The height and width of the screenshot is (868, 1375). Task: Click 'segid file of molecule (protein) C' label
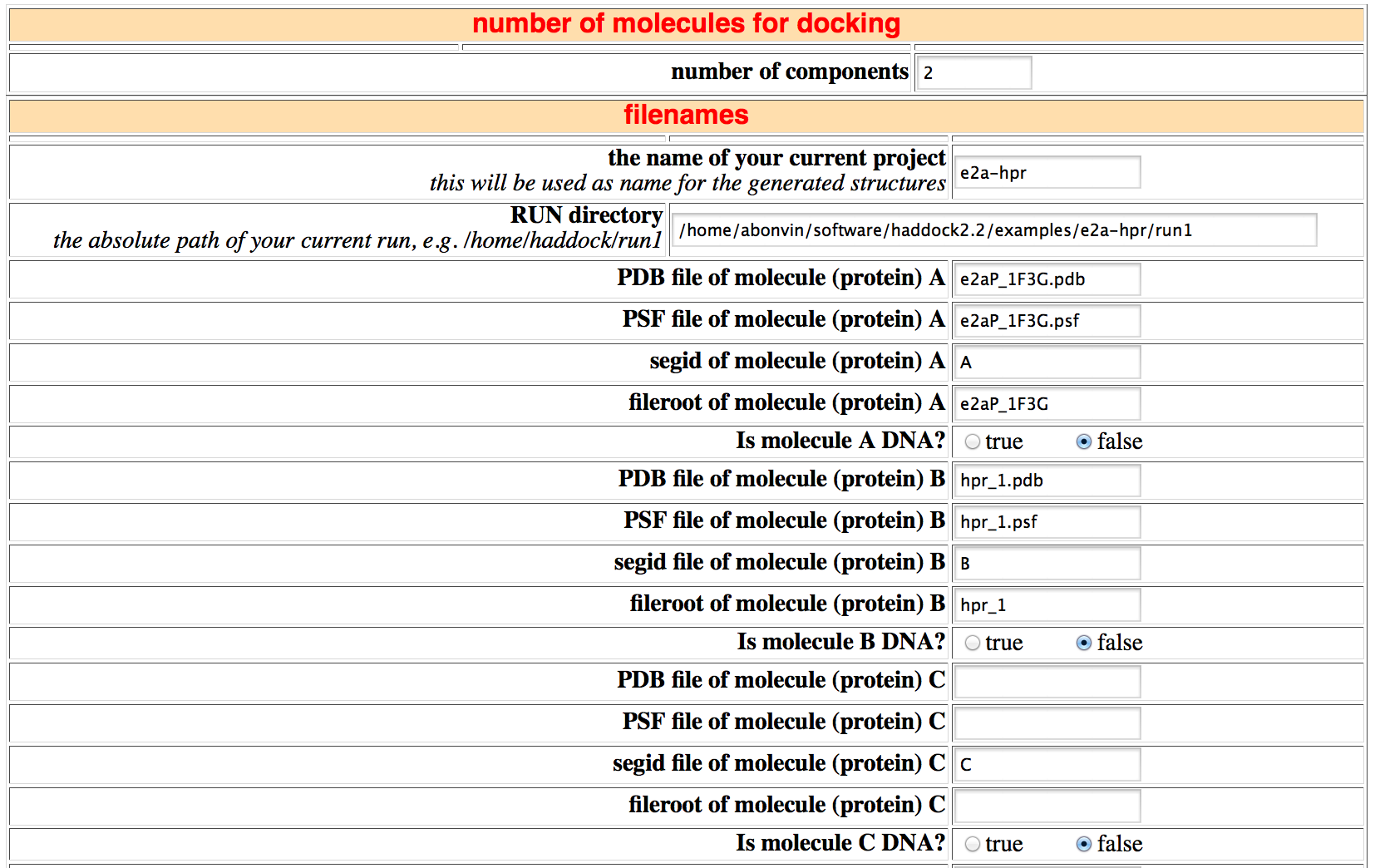[779, 763]
